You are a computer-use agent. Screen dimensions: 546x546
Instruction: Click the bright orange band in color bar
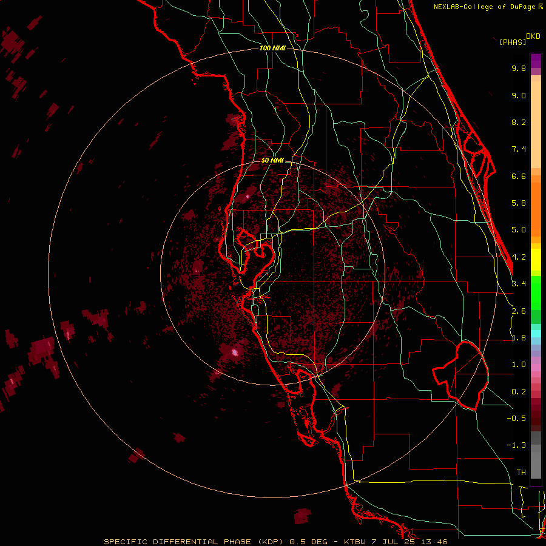[x=536, y=209]
